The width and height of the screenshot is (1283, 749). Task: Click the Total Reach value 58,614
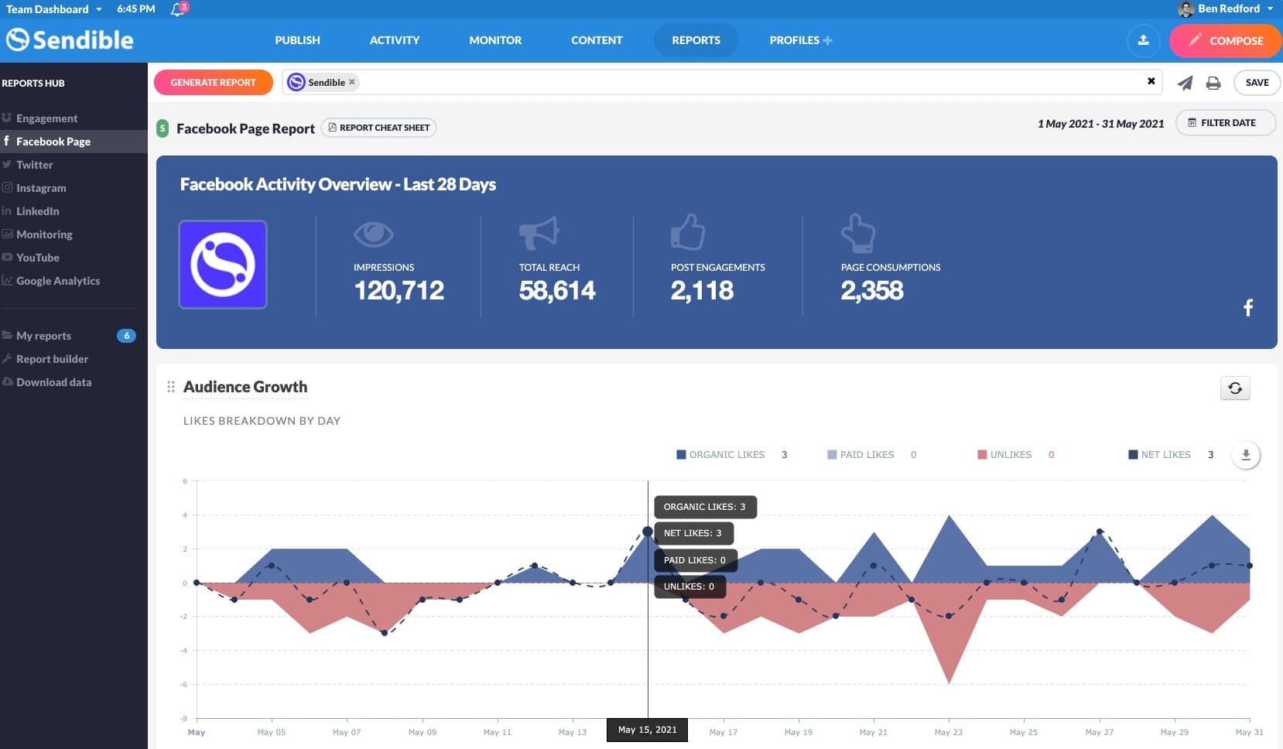[557, 291]
